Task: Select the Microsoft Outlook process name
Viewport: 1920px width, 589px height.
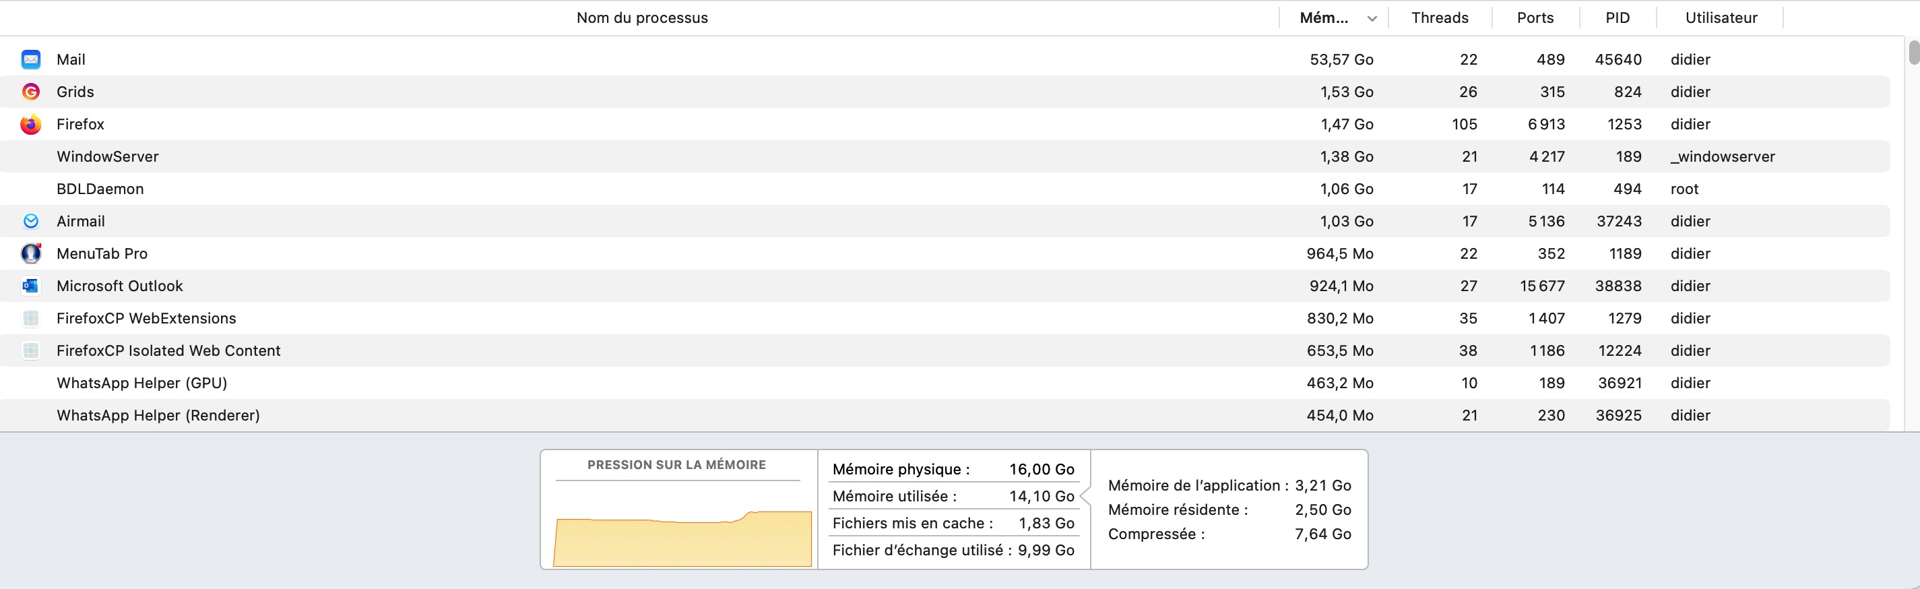Action: pos(119,286)
